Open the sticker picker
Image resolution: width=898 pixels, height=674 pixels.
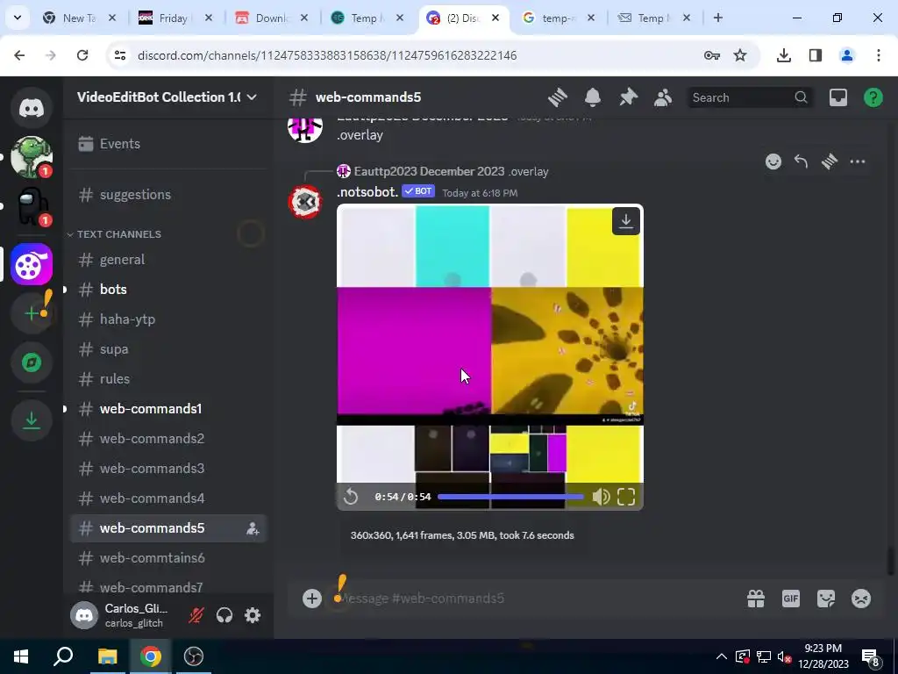coord(826,599)
